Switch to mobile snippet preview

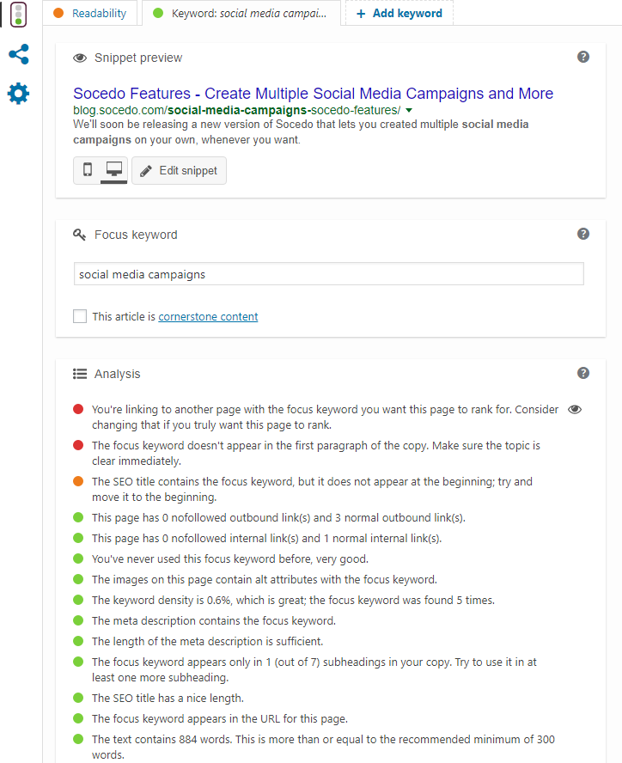(x=88, y=170)
